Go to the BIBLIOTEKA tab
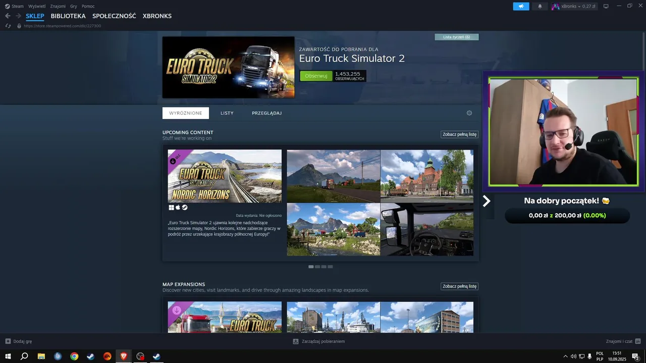The image size is (646, 363). 68,16
